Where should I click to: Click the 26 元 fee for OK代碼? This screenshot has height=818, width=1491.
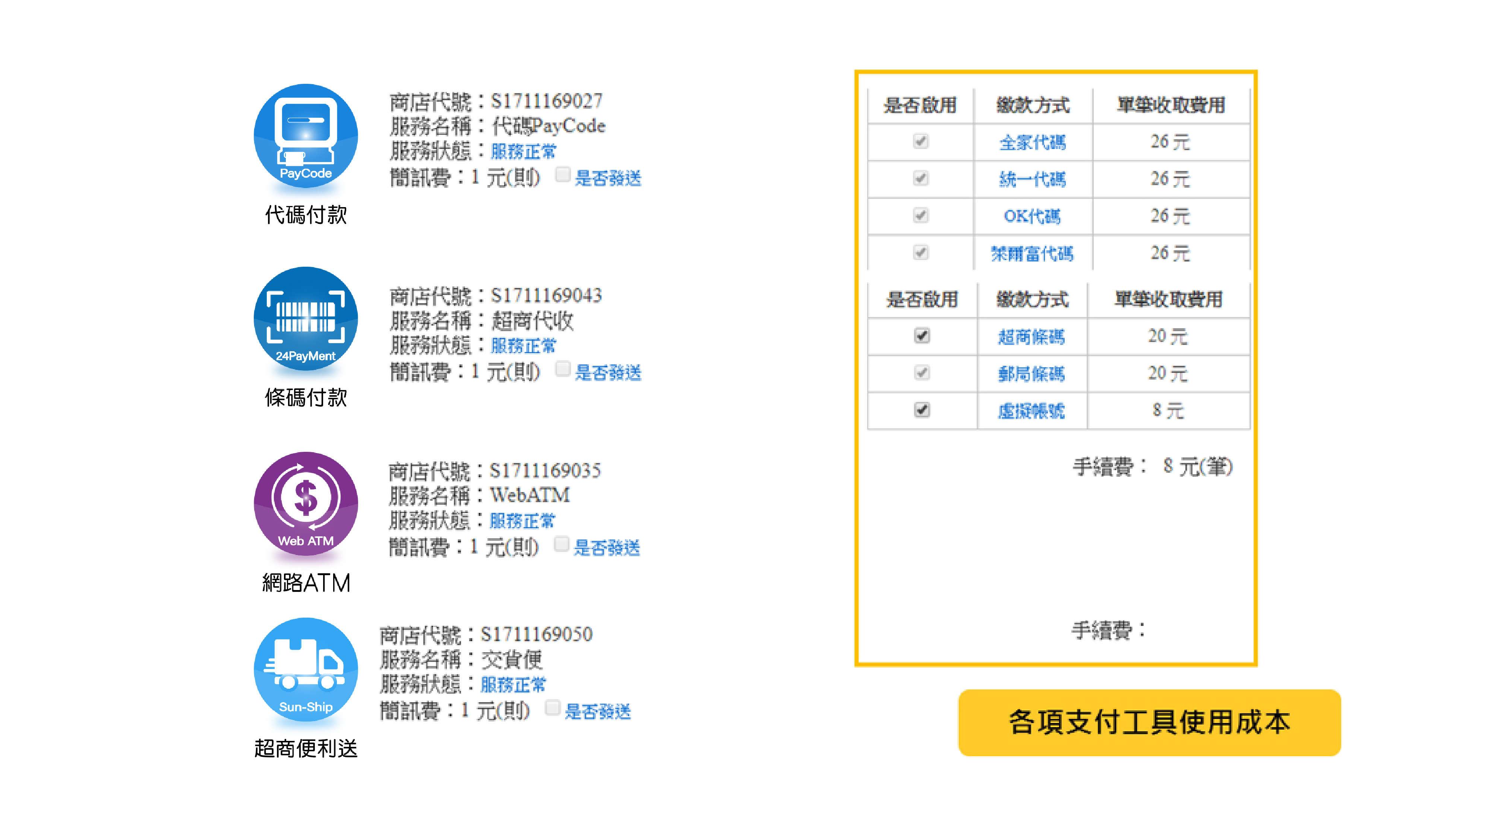tap(1170, 216)
